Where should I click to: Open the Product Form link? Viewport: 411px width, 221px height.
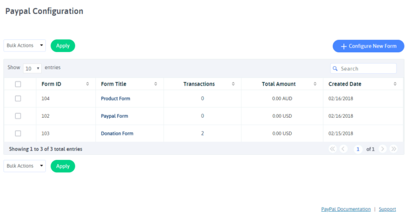[x=116, y=98]
